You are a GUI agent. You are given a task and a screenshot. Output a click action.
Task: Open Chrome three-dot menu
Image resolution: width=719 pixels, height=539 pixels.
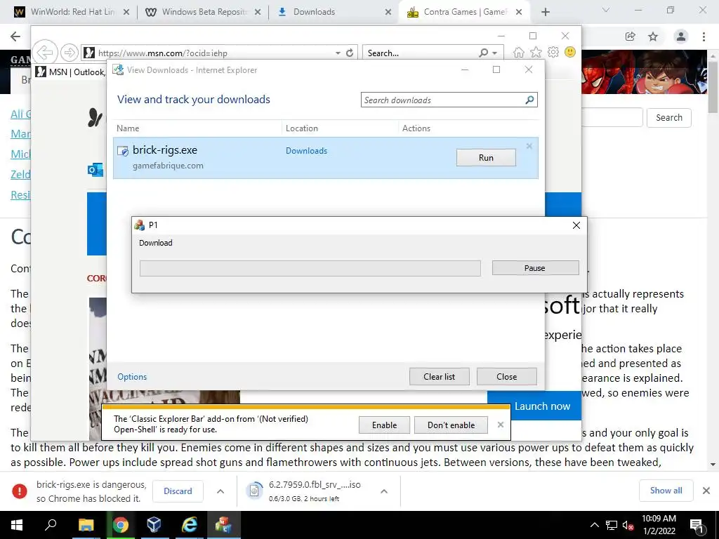tap(704, 36)
